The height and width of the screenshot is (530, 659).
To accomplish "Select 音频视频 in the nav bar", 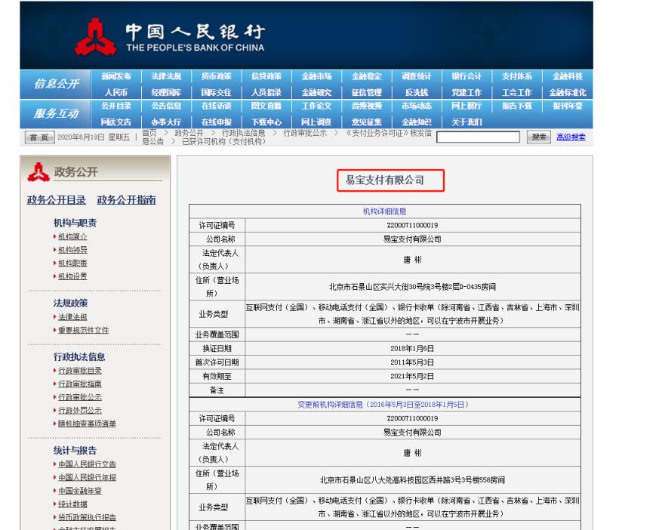I will [366, 106].
